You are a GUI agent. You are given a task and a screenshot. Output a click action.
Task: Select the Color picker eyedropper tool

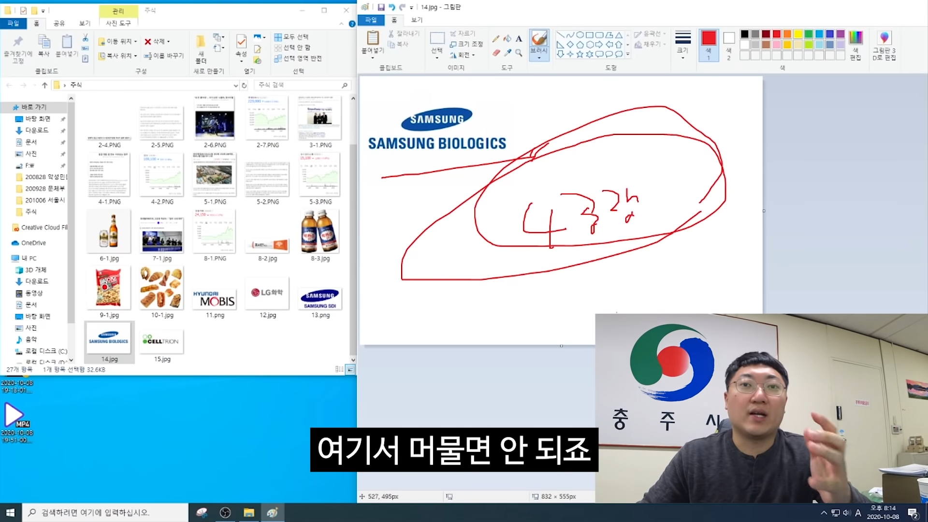coord(507,53)
